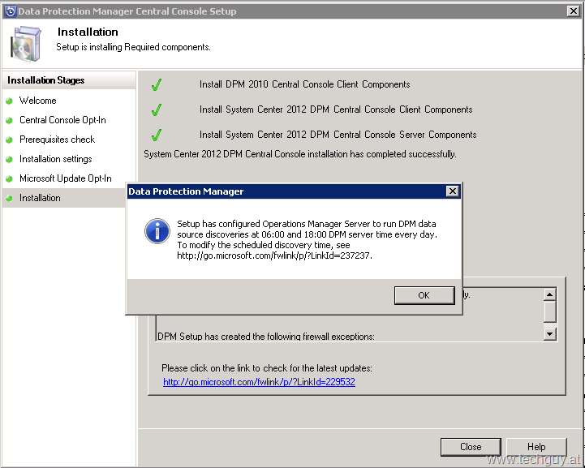This screenshot has height=468, width=585.
Task: Click green dot next to Prerequisites check
Action: (9, 140)
